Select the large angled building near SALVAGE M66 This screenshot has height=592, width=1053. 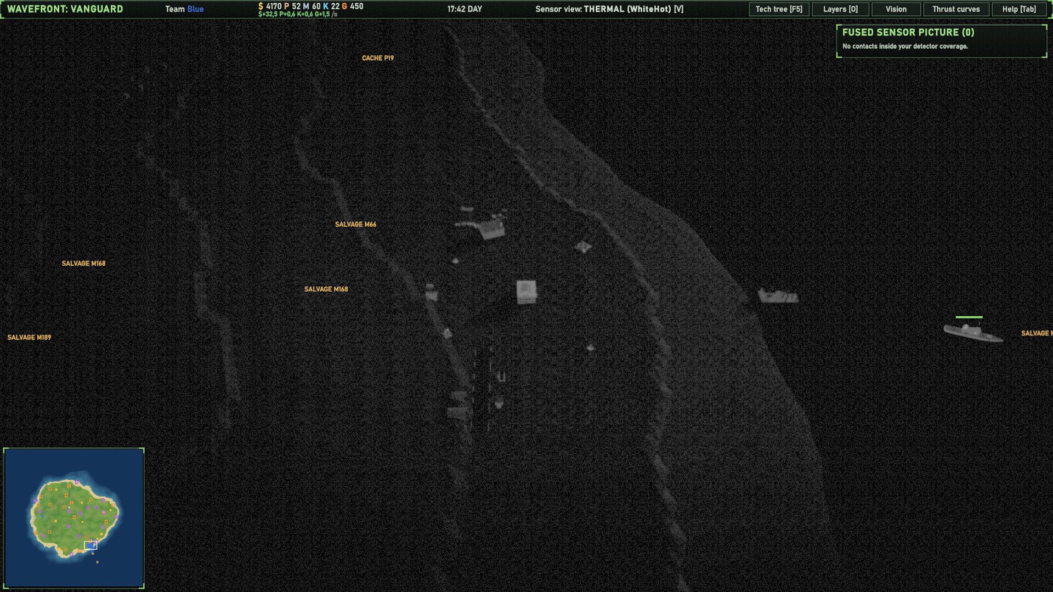(492, 228)
